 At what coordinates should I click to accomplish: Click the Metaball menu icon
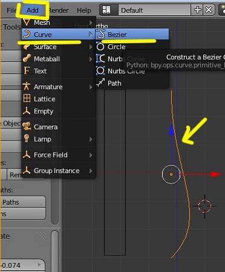pyautogui.click(x=27, y=58)
